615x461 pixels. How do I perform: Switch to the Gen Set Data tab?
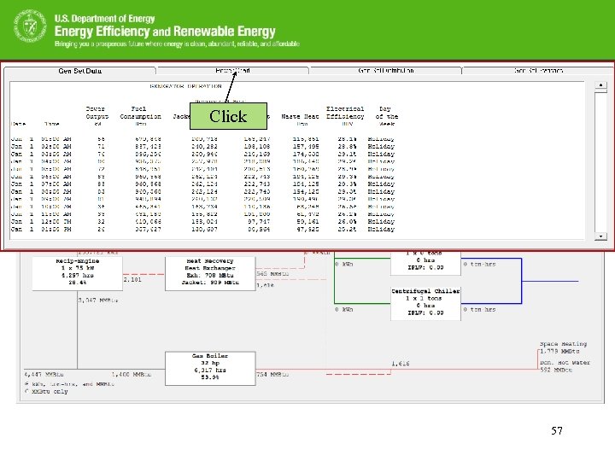(x=79, y=71)
